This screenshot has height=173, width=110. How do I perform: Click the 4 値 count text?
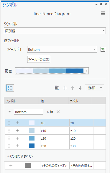50,112
